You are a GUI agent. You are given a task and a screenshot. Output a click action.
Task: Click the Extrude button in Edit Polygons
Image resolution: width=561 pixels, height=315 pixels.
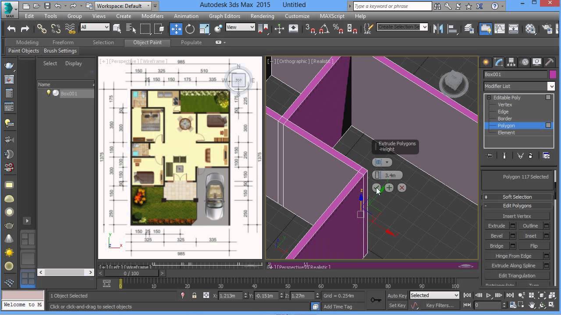497,226
